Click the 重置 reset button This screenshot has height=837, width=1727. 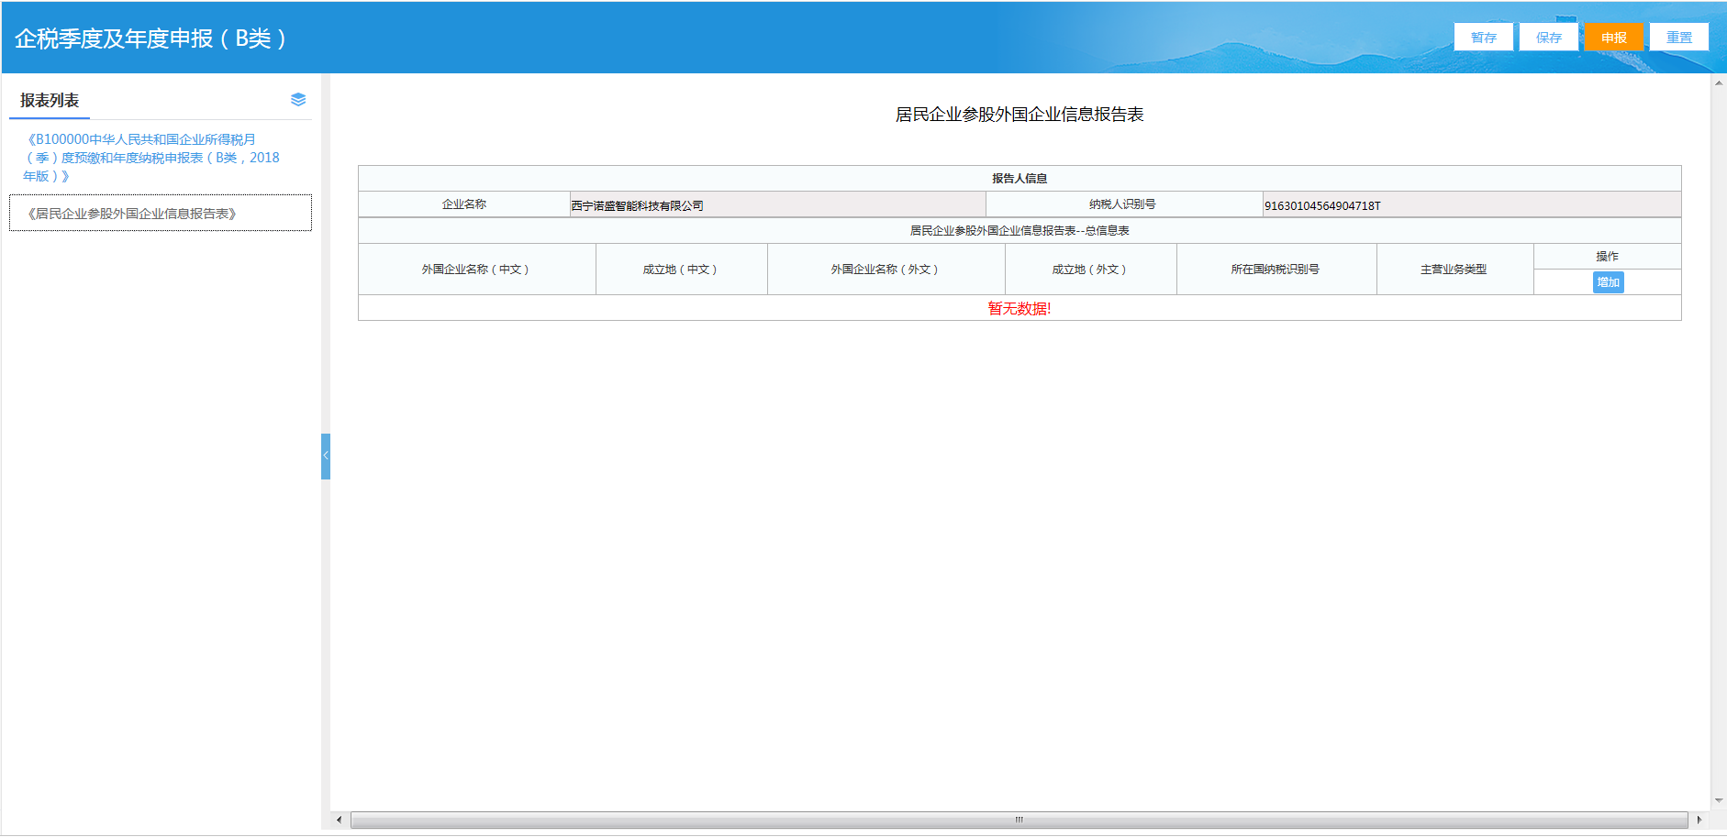pyautogui.click(x=1678, y=37)
